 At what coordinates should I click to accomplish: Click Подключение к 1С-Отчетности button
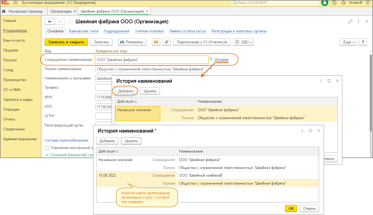coord(202,42)
